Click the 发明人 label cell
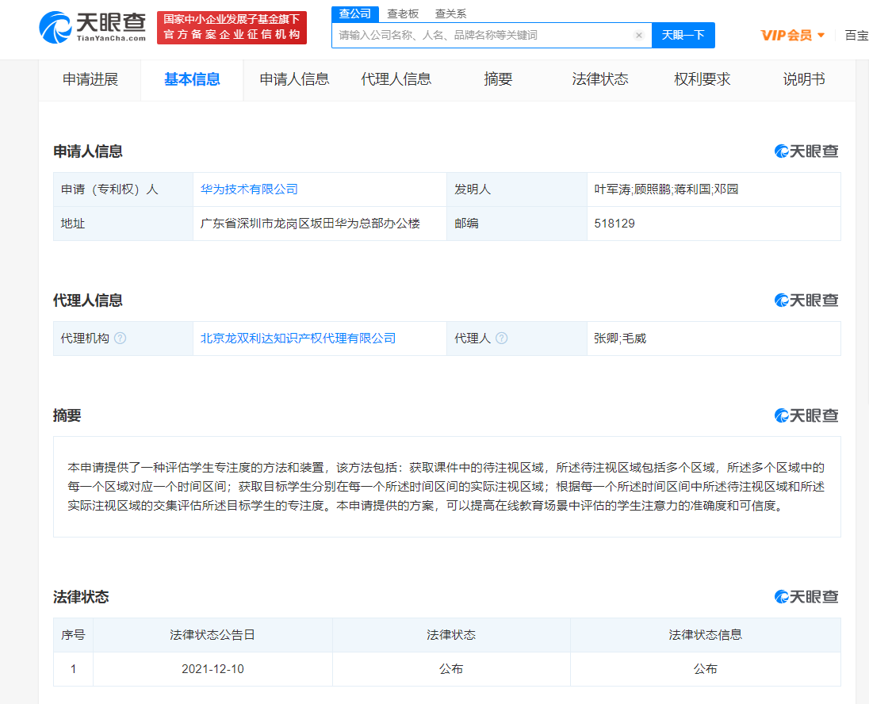This screenshot has width=869, height=704. [x=516, y=189]
